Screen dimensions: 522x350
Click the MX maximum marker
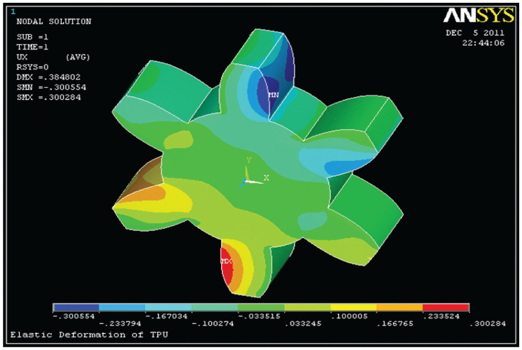(x=226, y=261)
